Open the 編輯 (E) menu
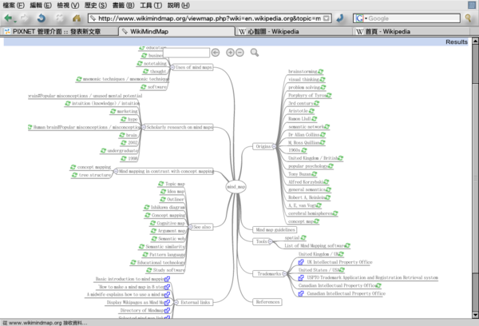Viewport: 479px width, 326px height. 41,6
